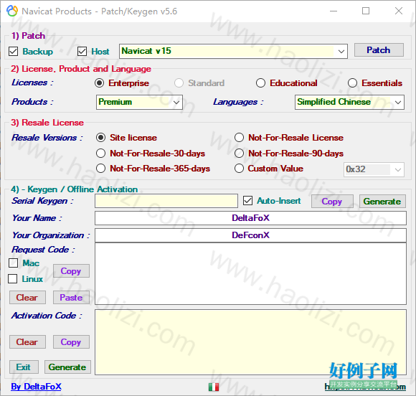Select the Enterprise license radio

tap(99, 83)
